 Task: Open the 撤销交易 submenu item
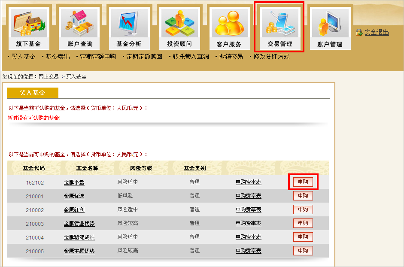(x=231, y=57)
